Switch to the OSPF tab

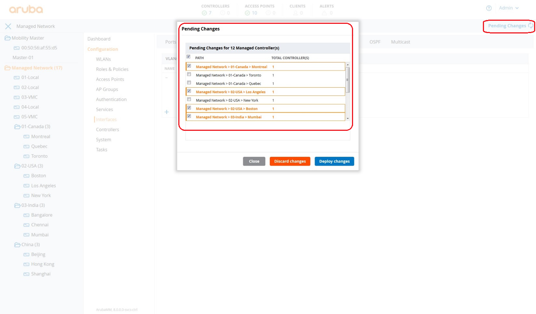[375, 42]
